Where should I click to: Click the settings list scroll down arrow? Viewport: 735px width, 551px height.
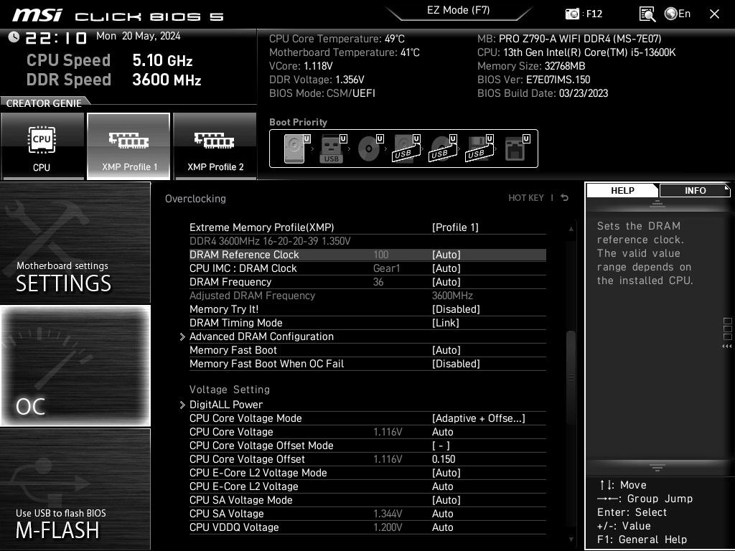point(571,540)
